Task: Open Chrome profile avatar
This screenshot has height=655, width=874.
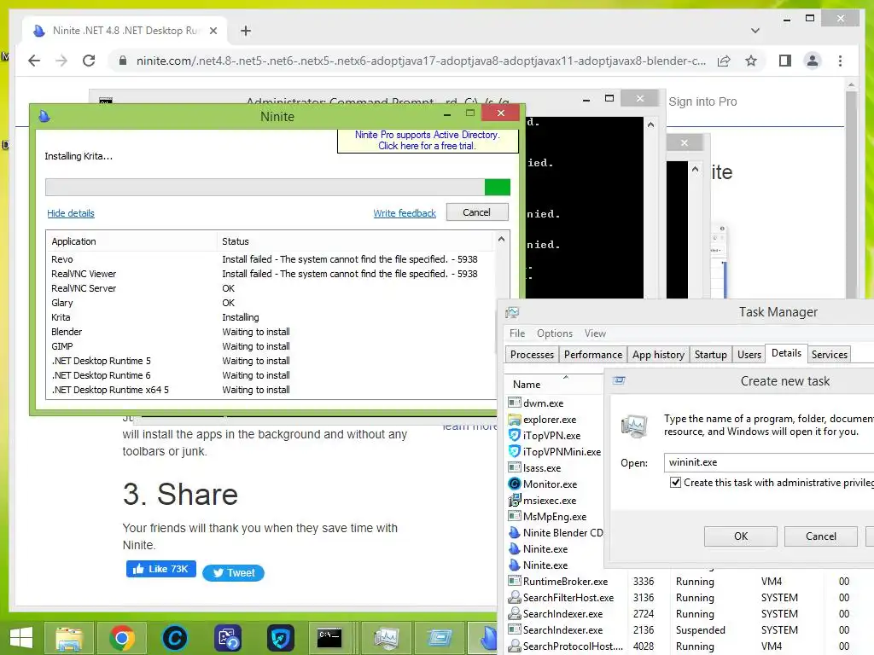Action: pyautogui.click(x=813, y=61)
